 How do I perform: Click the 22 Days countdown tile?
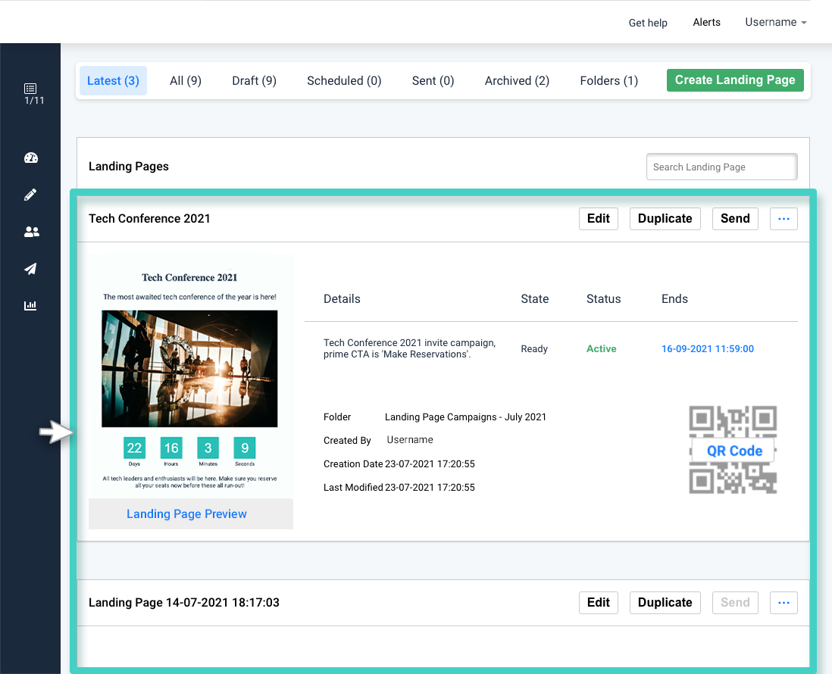coord(134,448)
